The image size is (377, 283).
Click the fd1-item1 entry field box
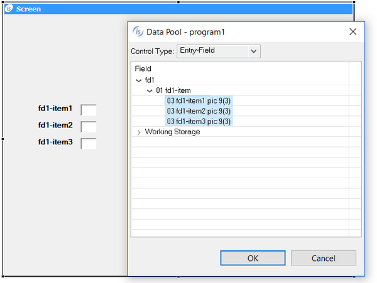point(89,110)
